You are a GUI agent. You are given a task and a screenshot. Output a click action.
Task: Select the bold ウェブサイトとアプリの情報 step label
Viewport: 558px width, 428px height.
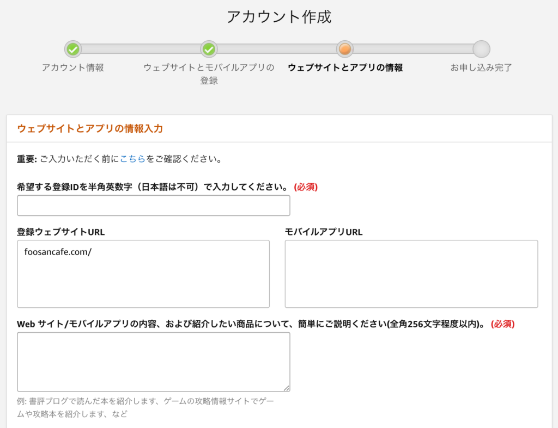click(x=345, y=68)
